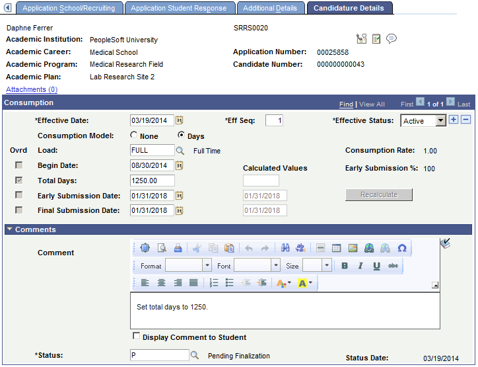Open the Additional Details tab

coord(270,8)
